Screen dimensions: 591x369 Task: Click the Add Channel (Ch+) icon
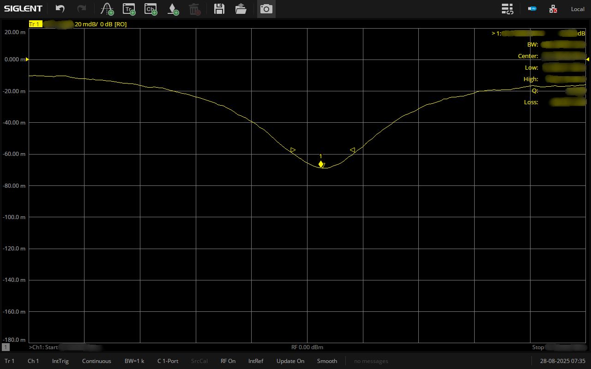(151, 9)
